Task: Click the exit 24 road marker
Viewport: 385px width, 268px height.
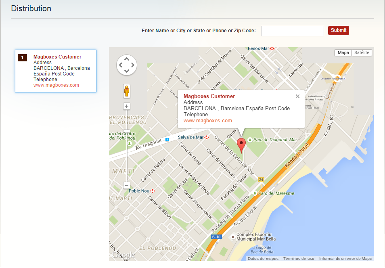Action: coord(261,180)
